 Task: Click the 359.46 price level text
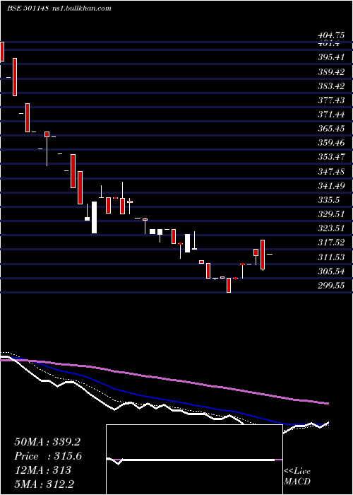coord(331,143)
